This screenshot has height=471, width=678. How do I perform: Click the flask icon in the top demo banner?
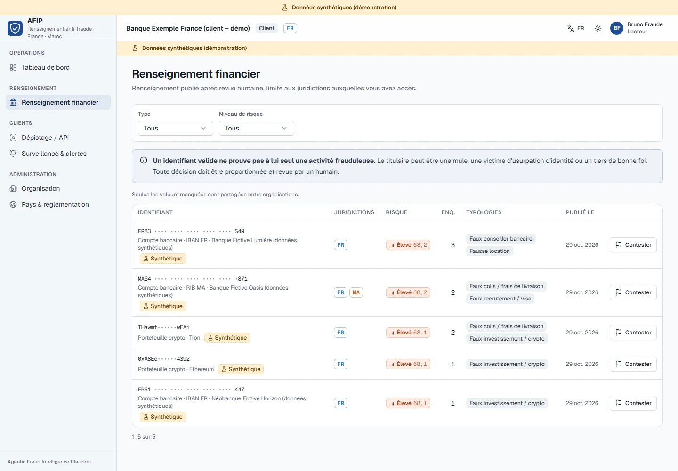click(285, 8)
